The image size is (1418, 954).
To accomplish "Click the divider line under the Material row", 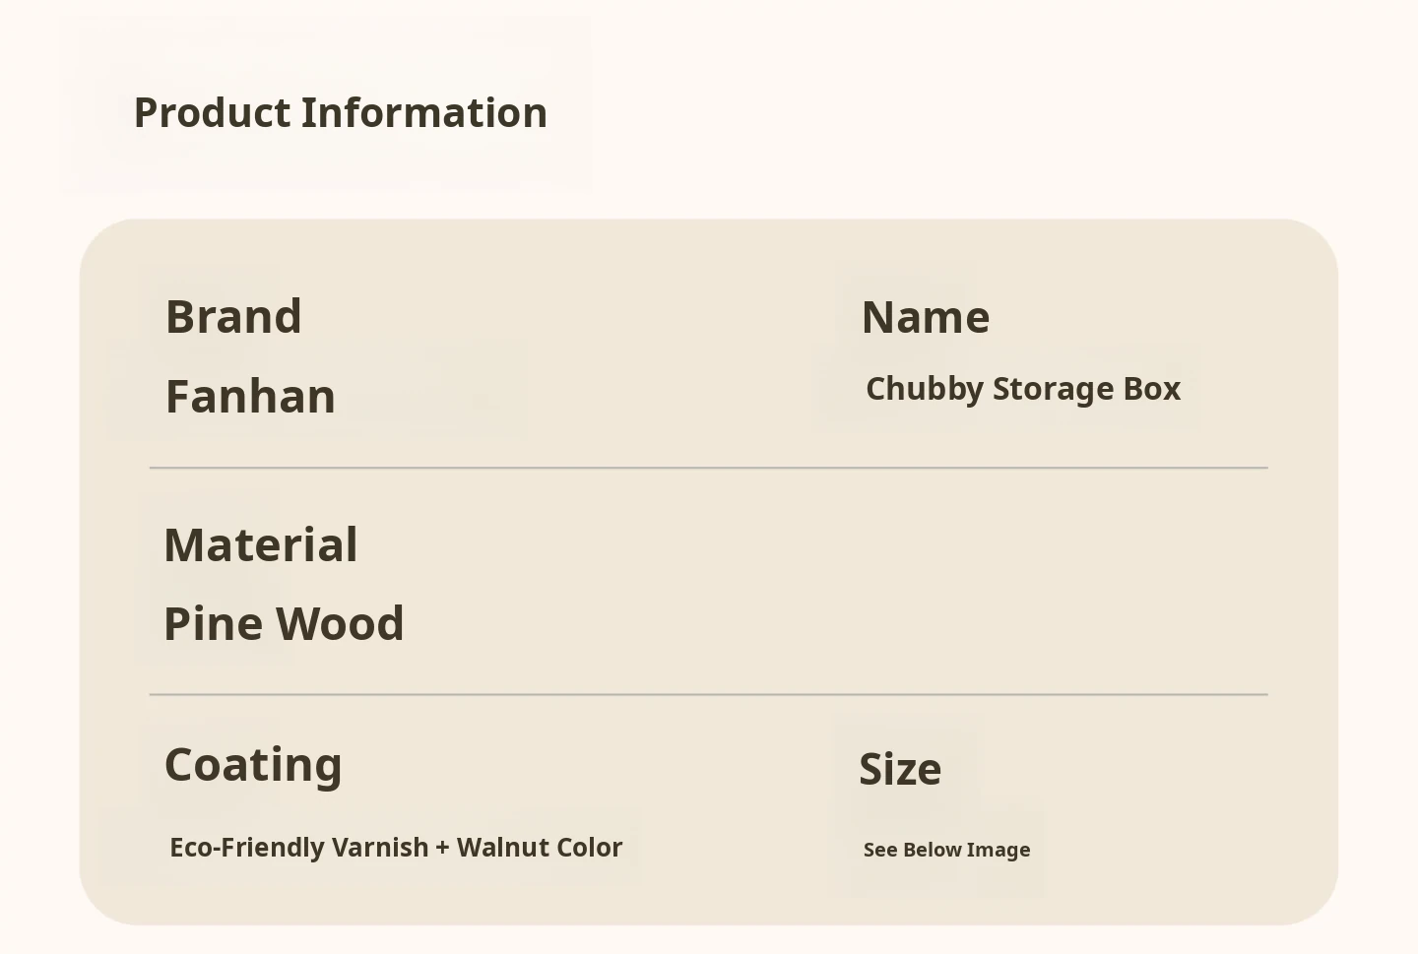I will tap(709, 694).
